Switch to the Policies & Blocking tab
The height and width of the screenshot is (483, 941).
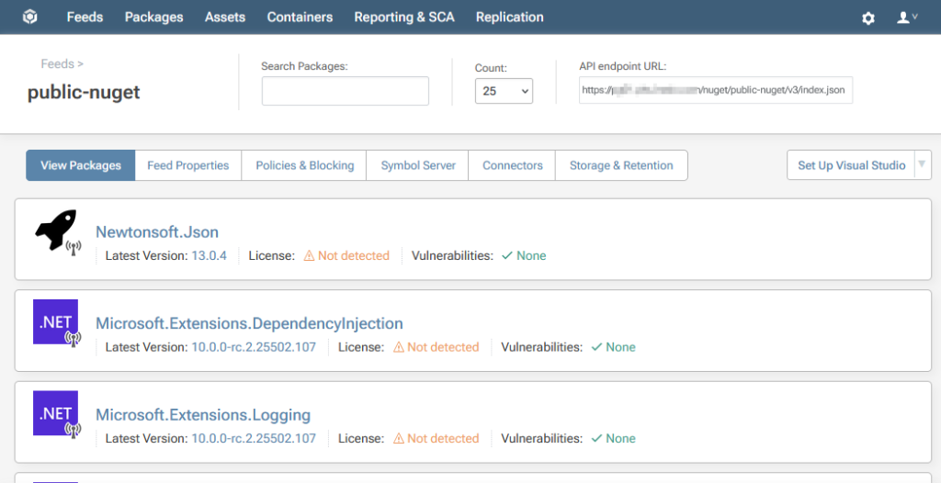[304, 165]
